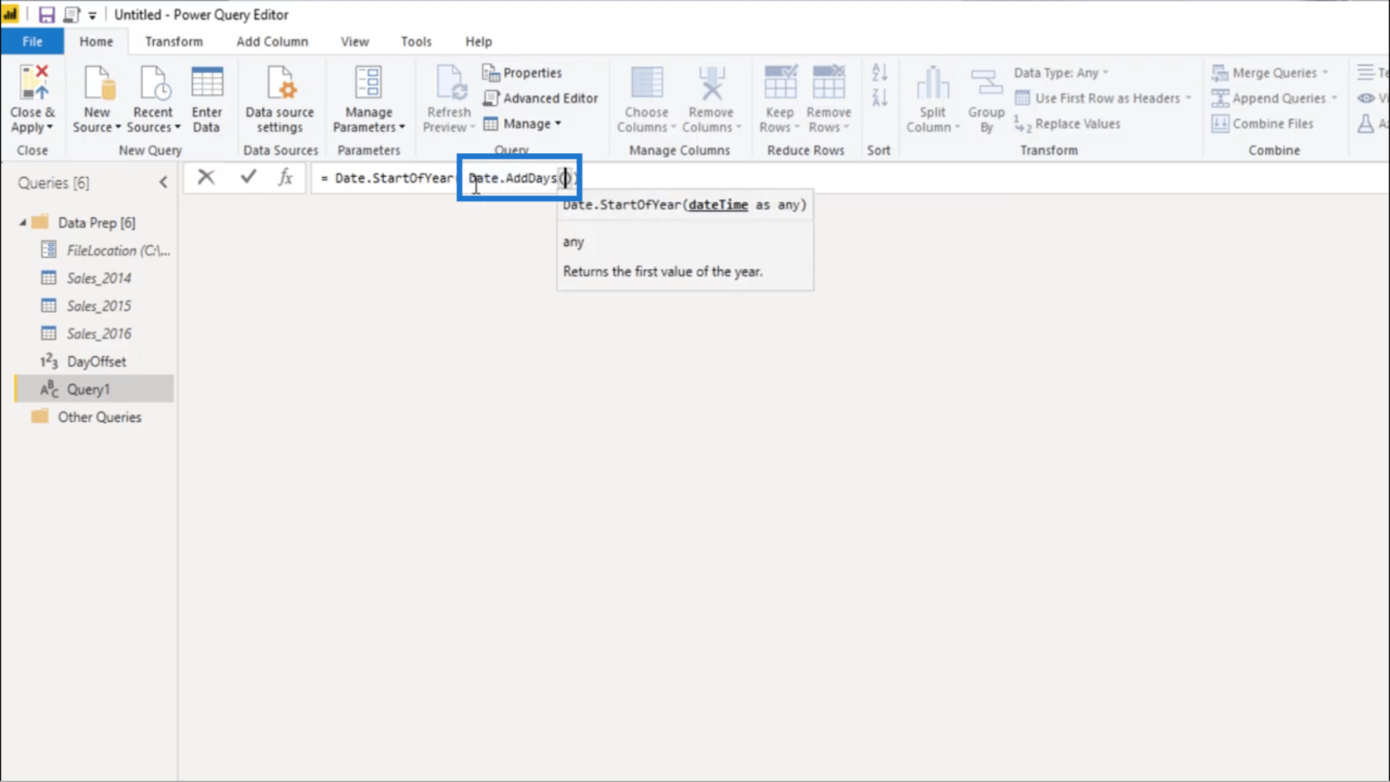1390x782 pixels.
Task: Sort ascending with the A-Z icon
Action: [x=880, y=73]
